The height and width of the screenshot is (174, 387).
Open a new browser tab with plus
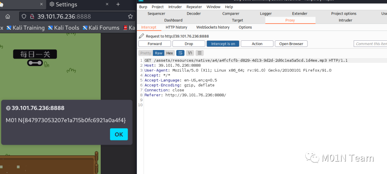tap(118, 4)
